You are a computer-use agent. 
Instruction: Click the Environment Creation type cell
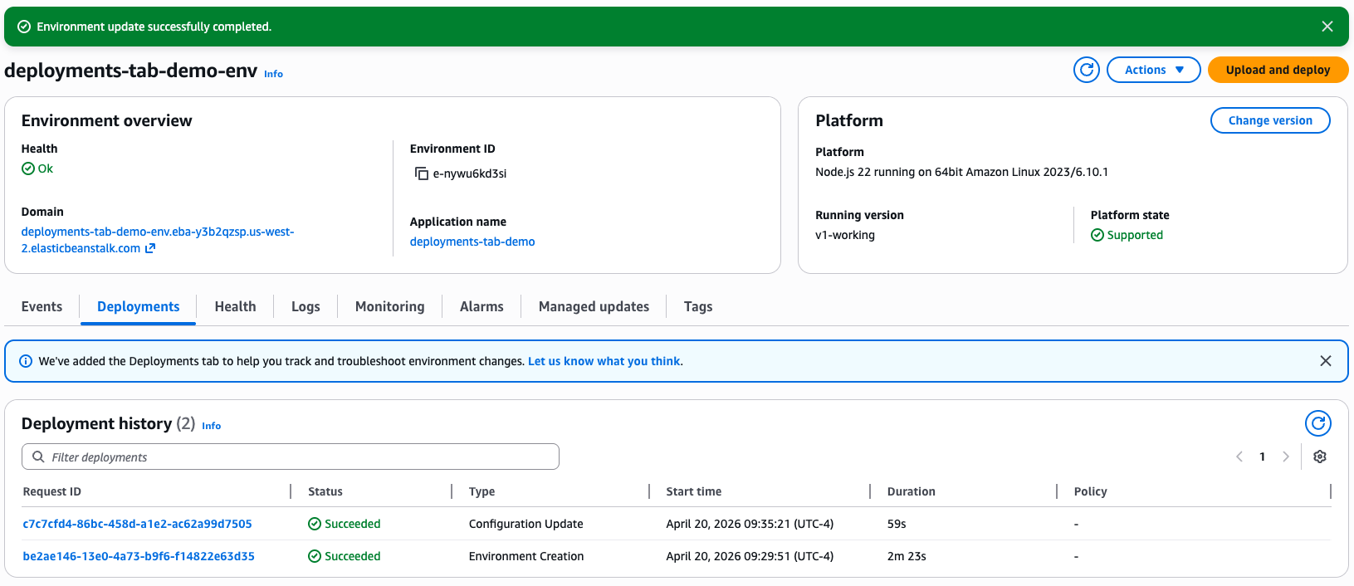526,556
